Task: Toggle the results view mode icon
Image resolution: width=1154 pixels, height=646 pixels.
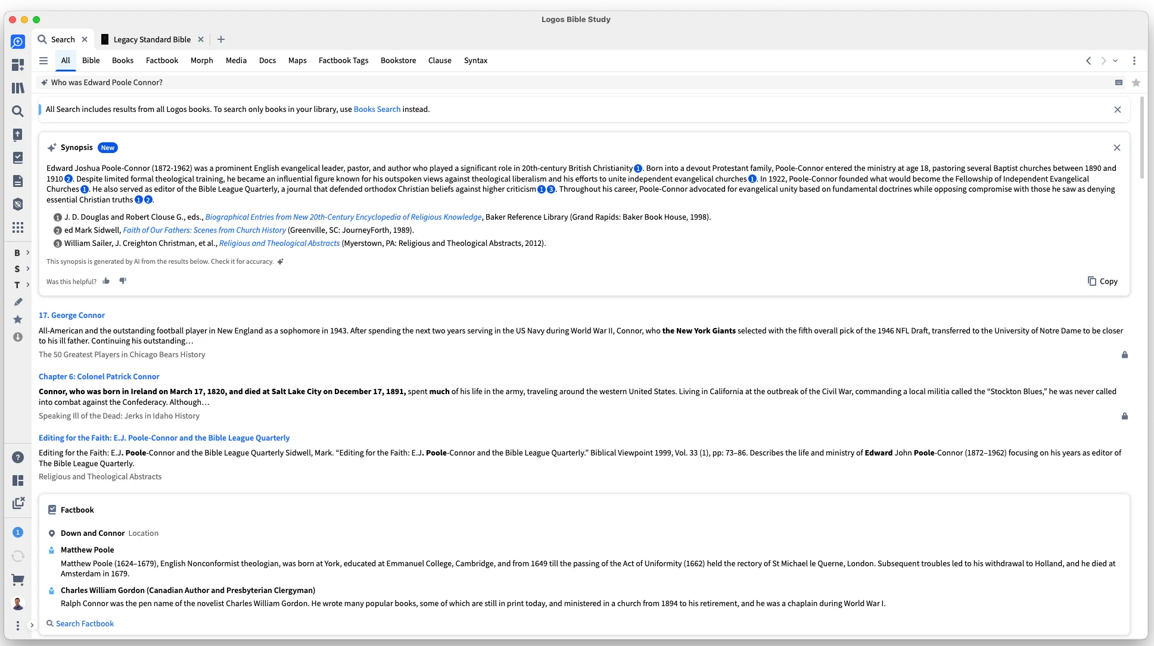Action: [x=1119, y=83]
